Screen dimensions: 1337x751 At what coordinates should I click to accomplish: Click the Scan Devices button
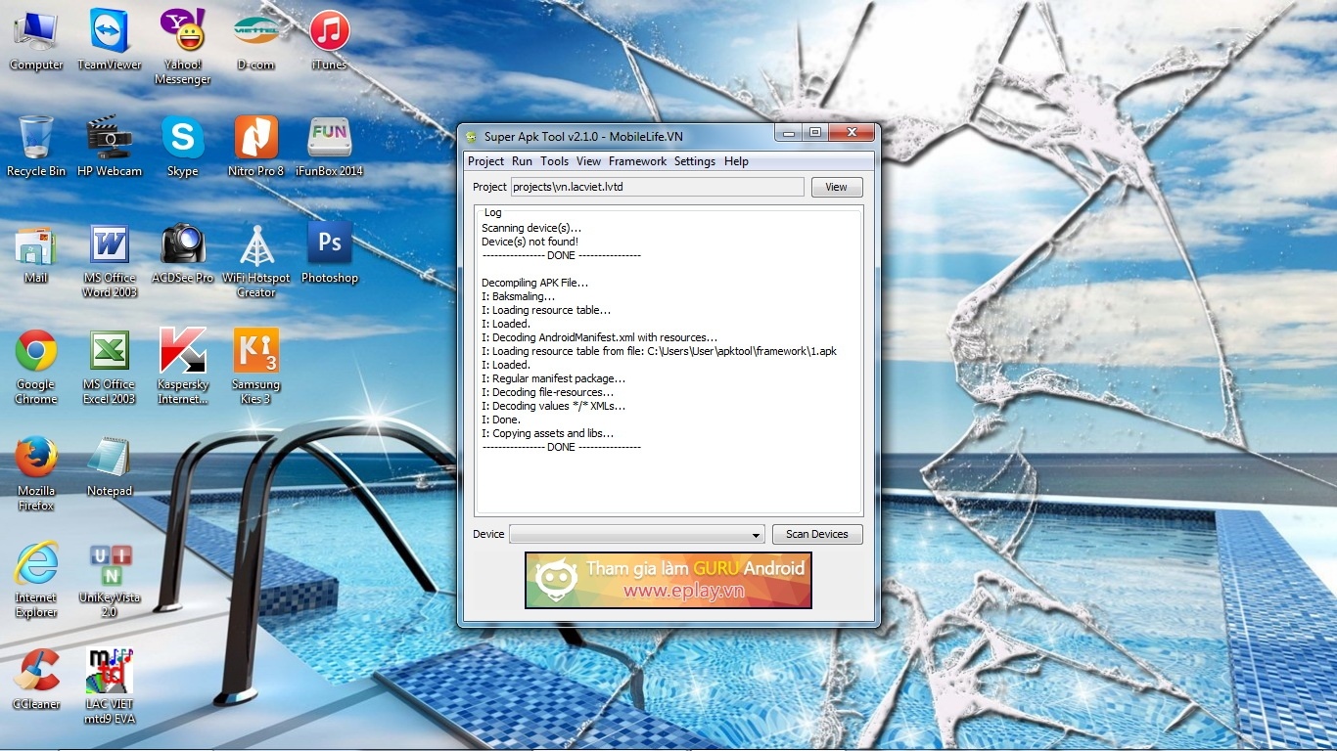tap(817, 534)
